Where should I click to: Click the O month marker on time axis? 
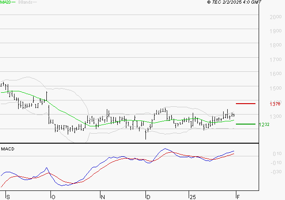coord(53,197)
